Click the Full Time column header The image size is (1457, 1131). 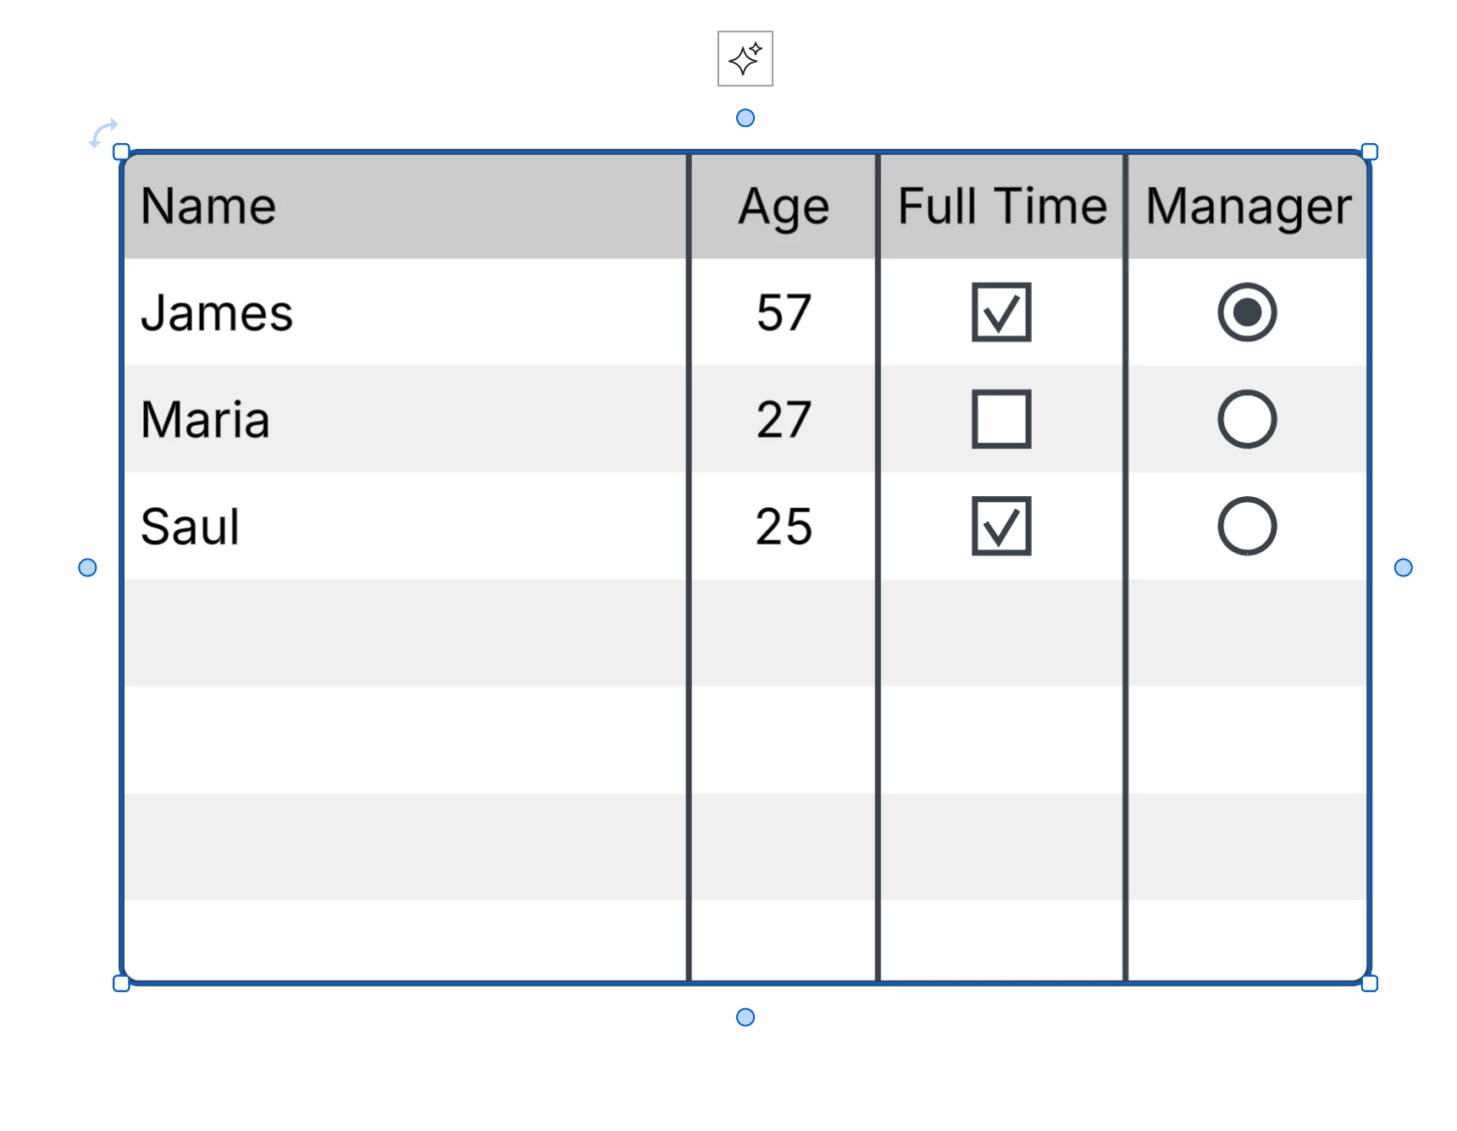[1001, 206]
